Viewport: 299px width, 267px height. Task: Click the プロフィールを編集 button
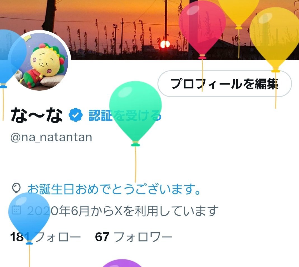click(x=225, y=84)
